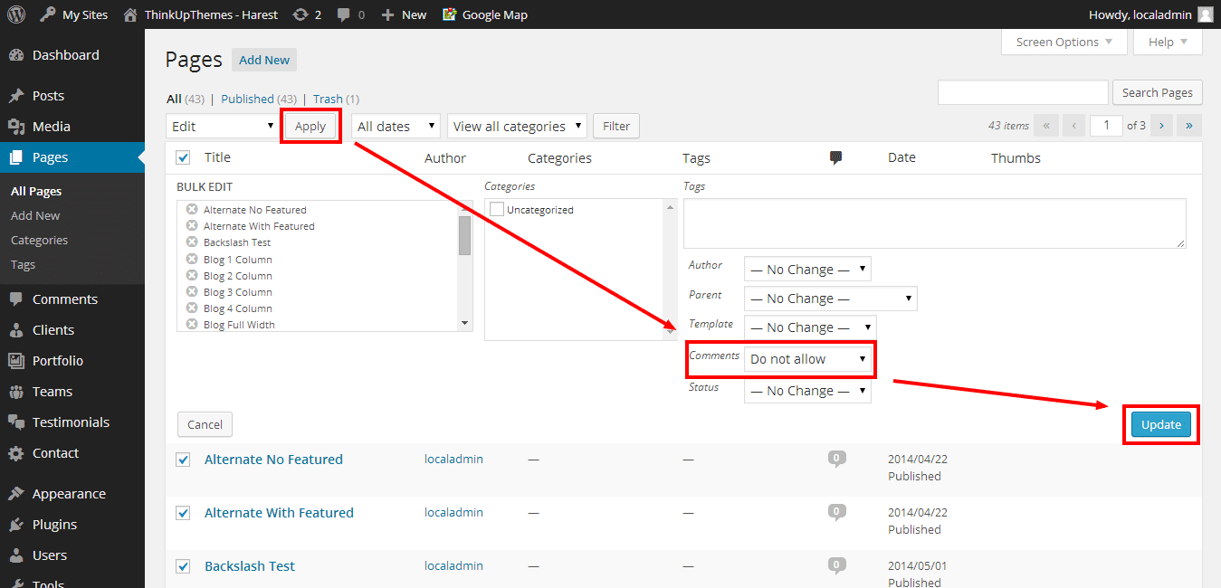The height and width of the screenshot is (588, 1221).
Task: Toggle the select-all checkbox beside Title
Action: tap(183, 157)
